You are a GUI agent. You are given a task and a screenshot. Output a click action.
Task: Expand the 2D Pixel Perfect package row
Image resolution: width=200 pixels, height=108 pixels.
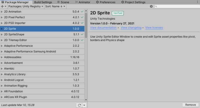[x=2, y=17]
